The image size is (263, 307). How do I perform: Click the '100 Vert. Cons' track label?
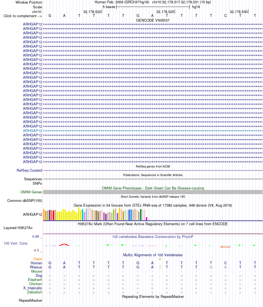pyautogui.click(x=16, y=243)
